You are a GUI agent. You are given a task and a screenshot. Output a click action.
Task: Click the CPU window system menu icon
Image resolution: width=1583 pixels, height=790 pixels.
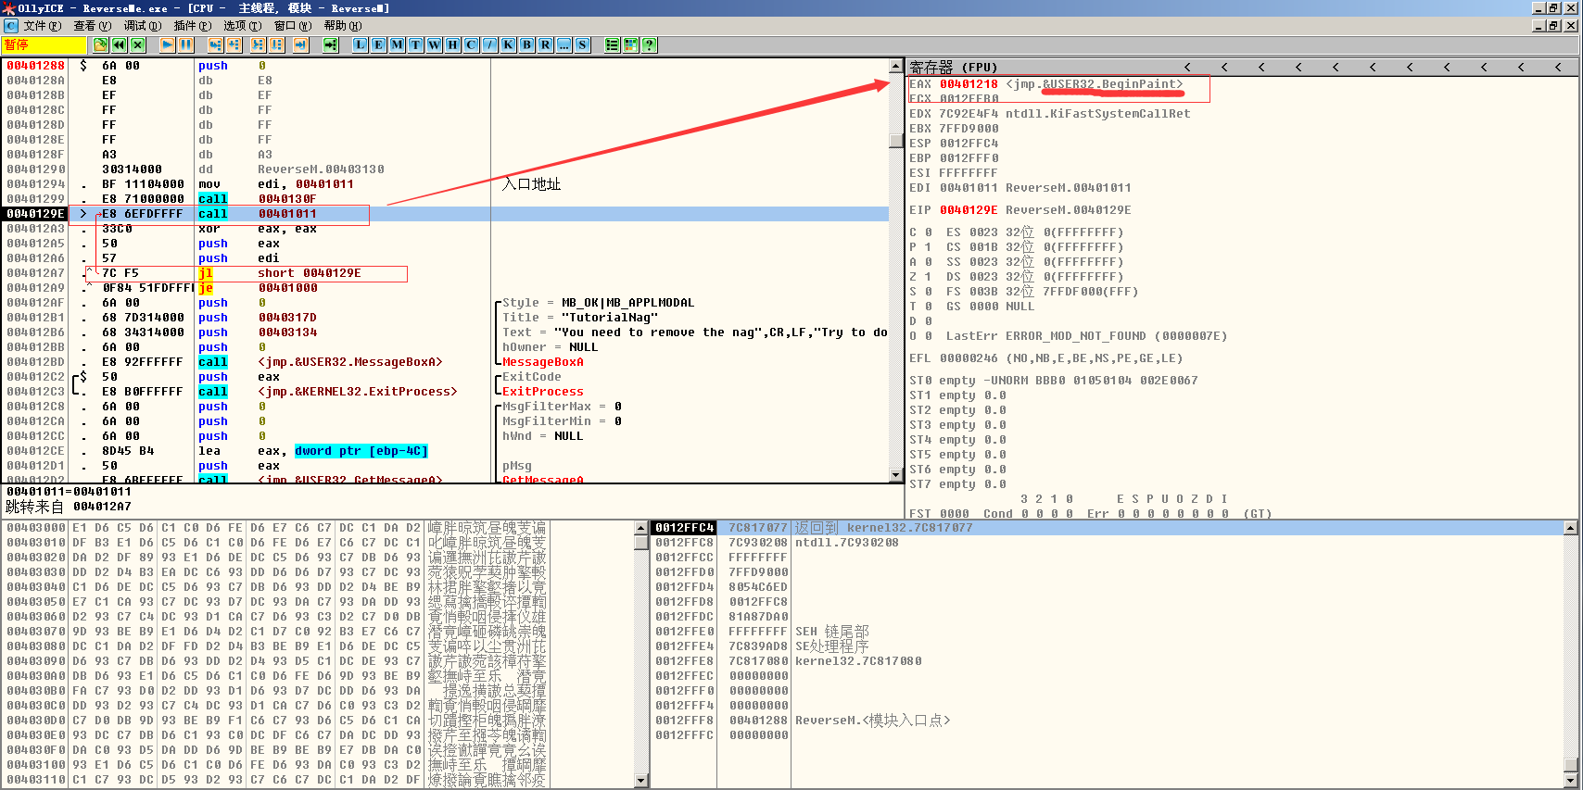point(10,26)
